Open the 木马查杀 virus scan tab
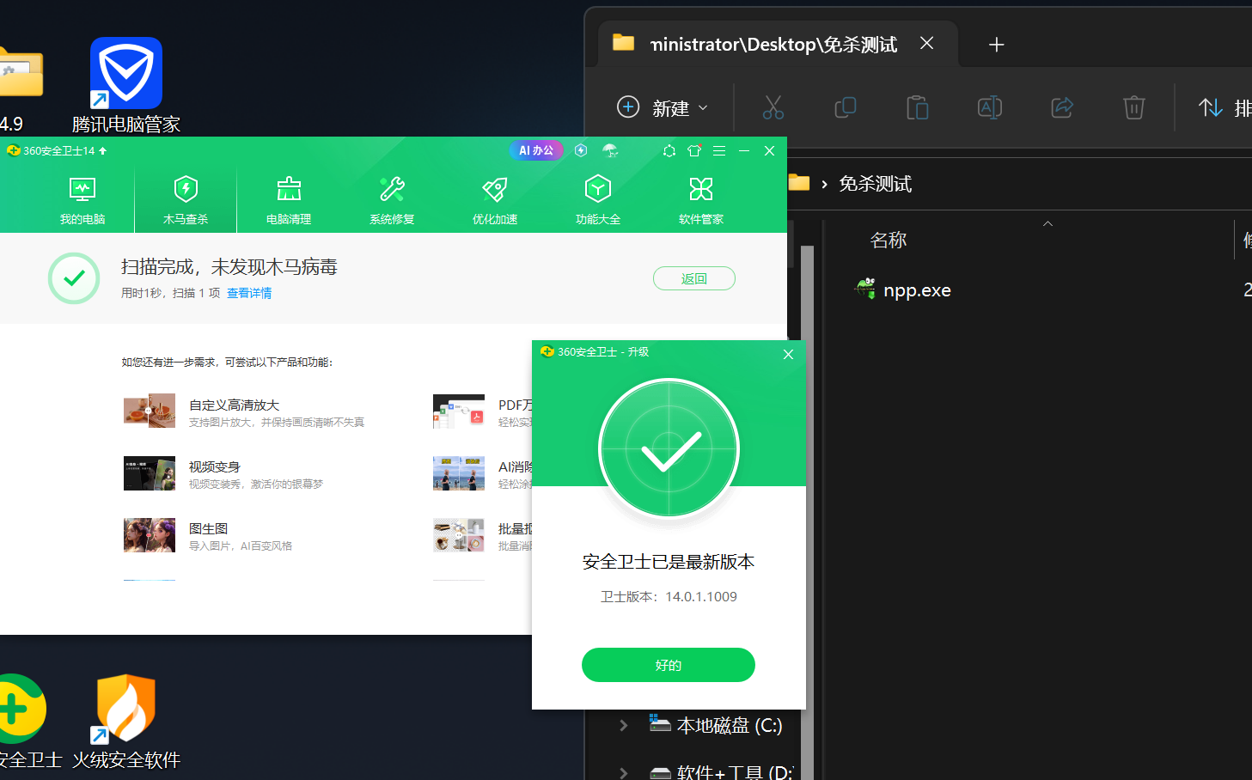Image resolution: width=1252 pixels, height=780 pixels. [x=186, y=199]
